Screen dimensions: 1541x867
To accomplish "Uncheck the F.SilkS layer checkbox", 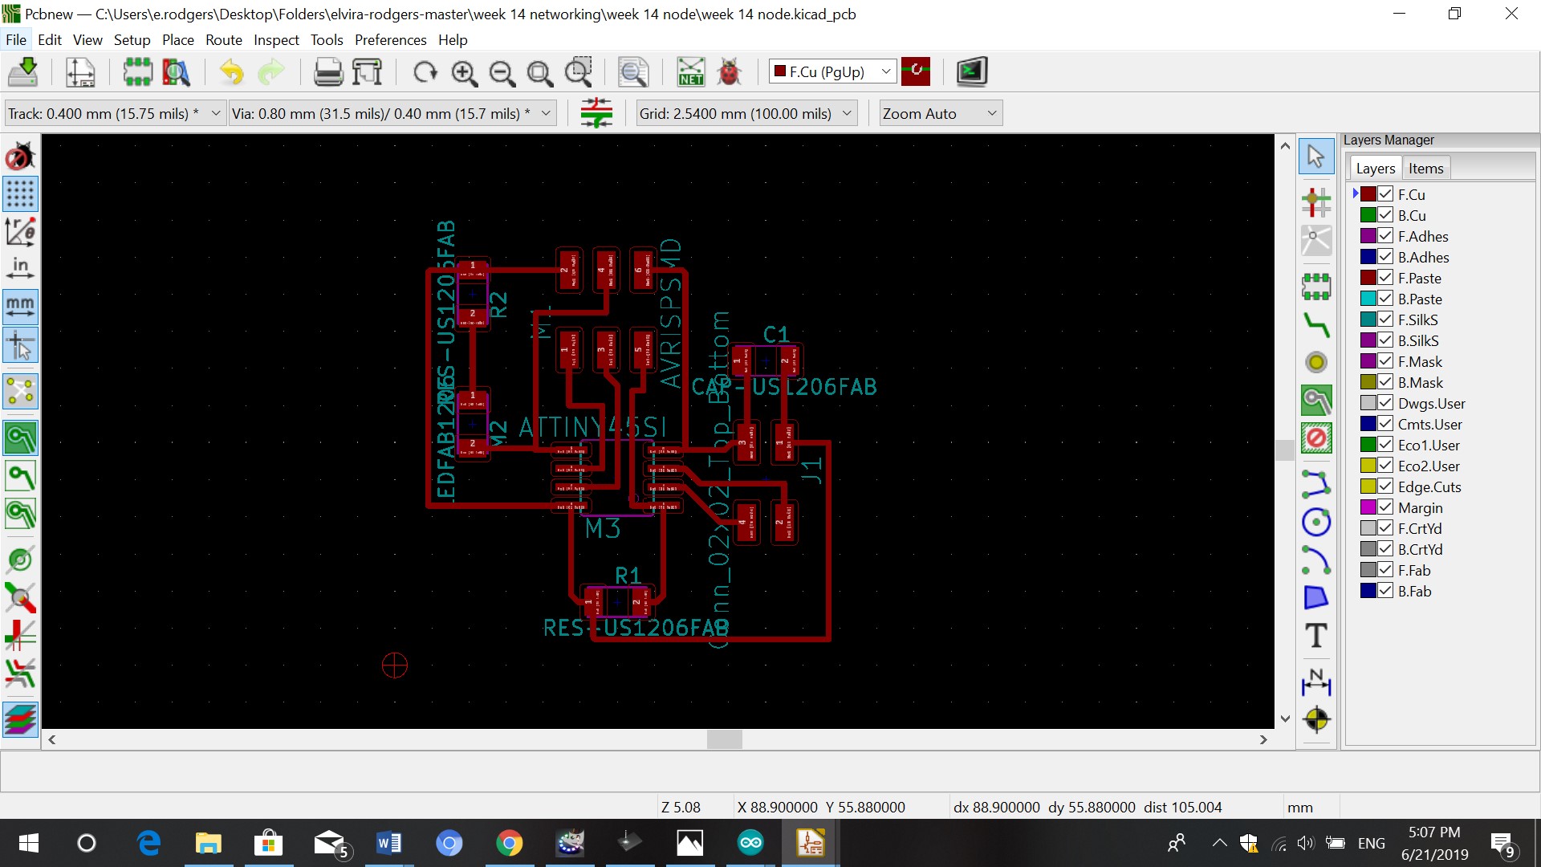I will (1385, 320).
